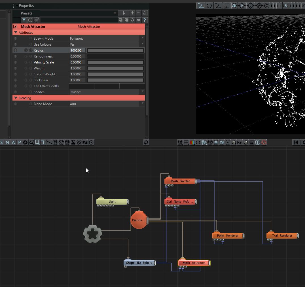The image size is (305, 287).
Task: Switch gizmo space to P (parent)
Action: (x=242, y=6)
